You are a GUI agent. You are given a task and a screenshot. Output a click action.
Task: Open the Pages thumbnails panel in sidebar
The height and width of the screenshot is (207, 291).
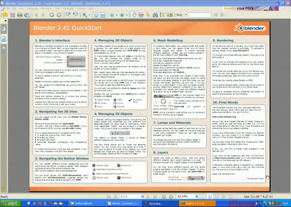(x=4, y=39)
